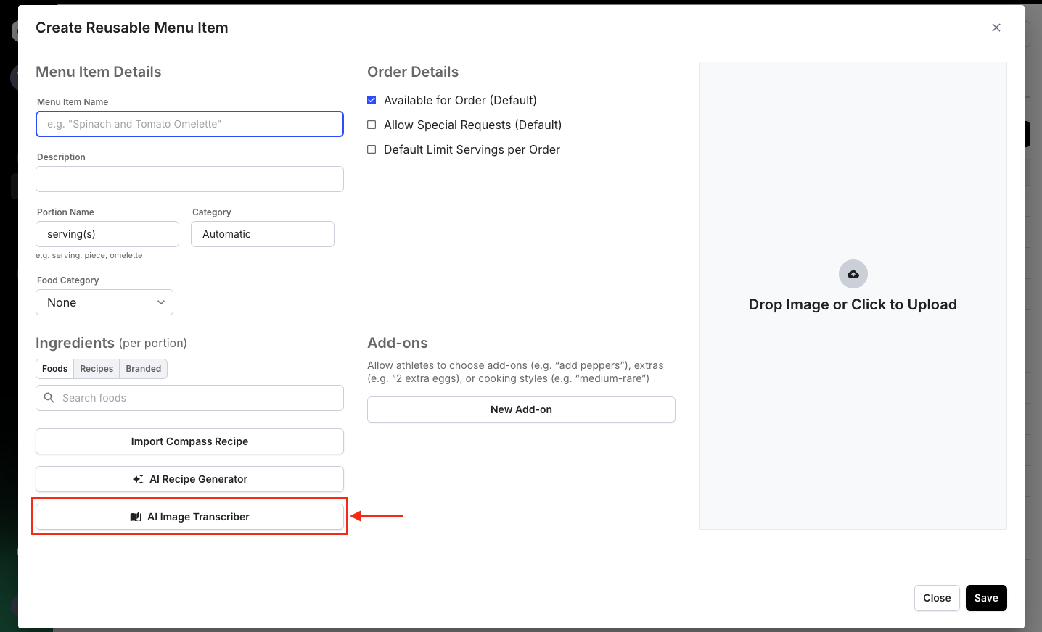
Task: Open the Food Category dropdown
Action: click(x=104, y=302)
